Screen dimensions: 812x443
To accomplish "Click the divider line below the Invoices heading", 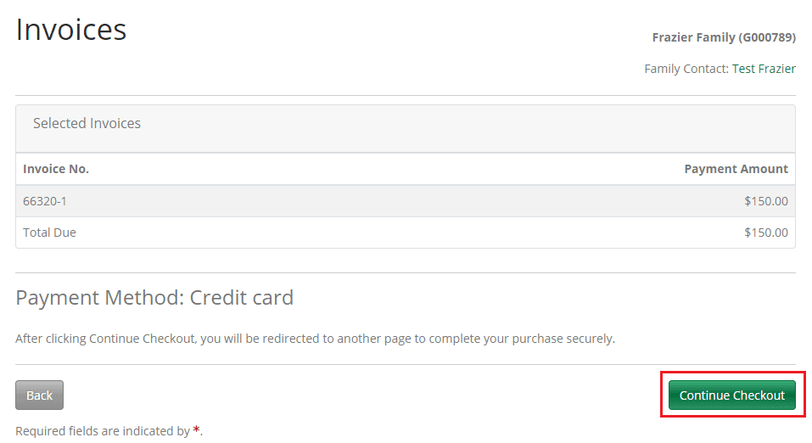I will [406, 95].
